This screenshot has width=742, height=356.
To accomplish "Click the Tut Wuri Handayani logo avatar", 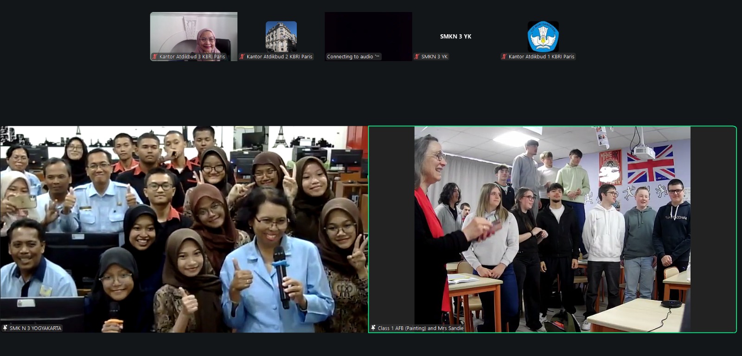I will tap(543, 37).
